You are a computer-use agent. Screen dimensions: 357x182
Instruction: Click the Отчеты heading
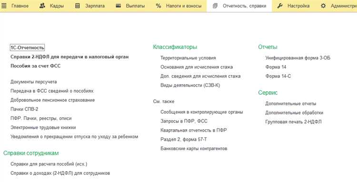coord(268,47)
